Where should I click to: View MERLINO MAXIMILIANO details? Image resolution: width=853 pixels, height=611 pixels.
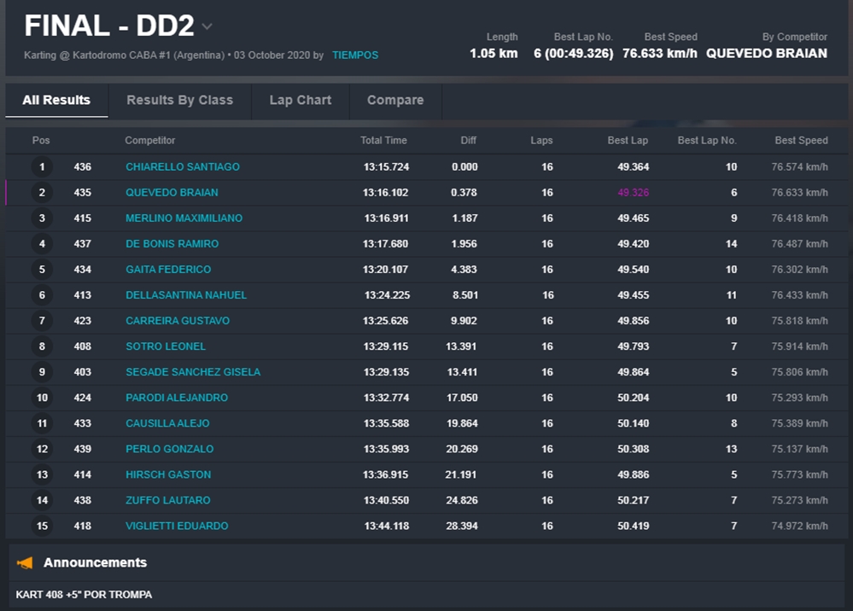point(184,218)
